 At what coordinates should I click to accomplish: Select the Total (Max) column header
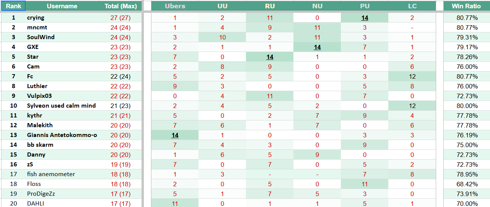[x=121, y=6]
